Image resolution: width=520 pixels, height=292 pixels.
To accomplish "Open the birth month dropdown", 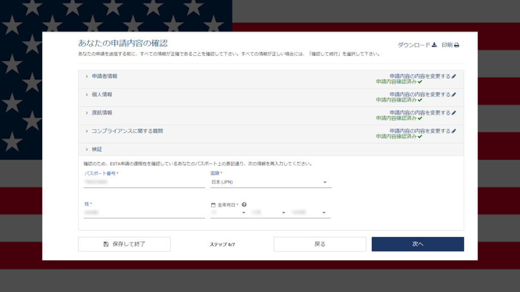I will coord(268,212).
